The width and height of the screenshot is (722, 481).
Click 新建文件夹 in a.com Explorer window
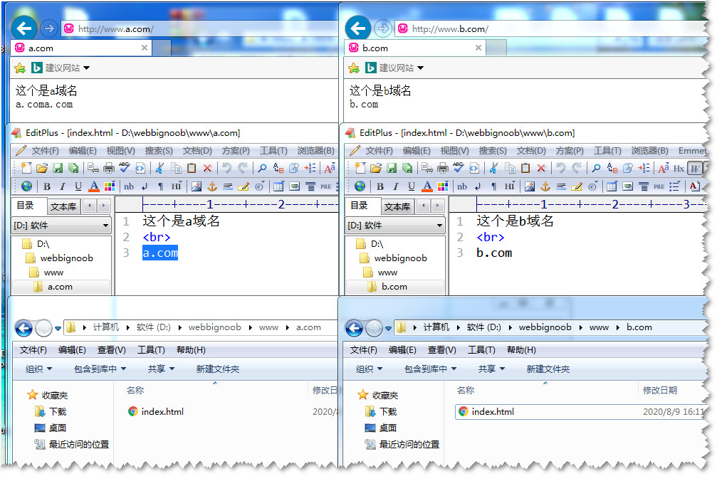coord(218,369)
